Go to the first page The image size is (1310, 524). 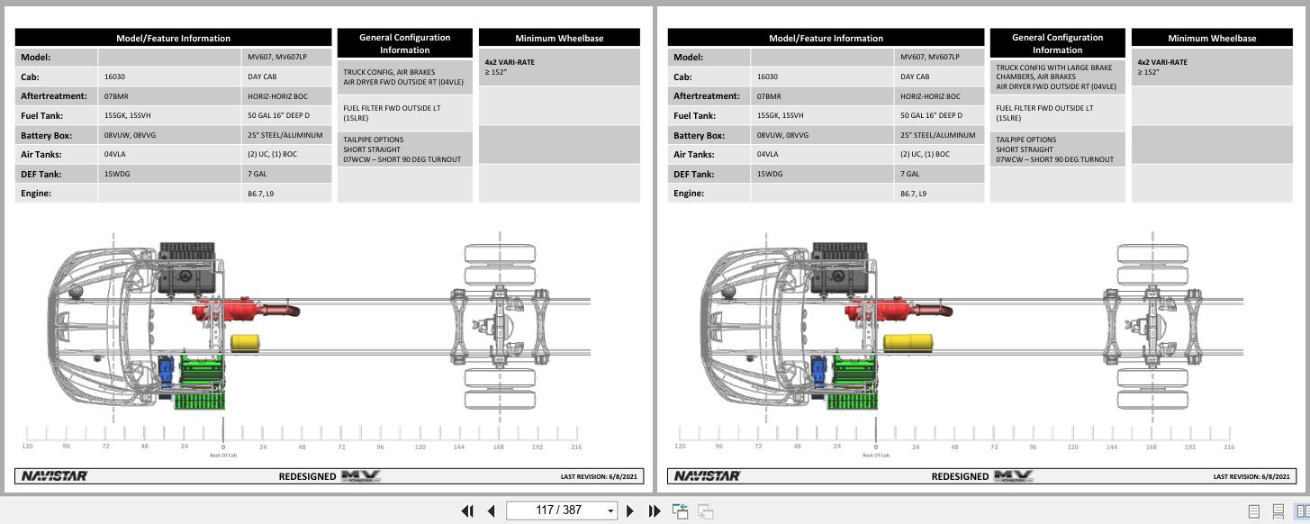tap(467, 510)
